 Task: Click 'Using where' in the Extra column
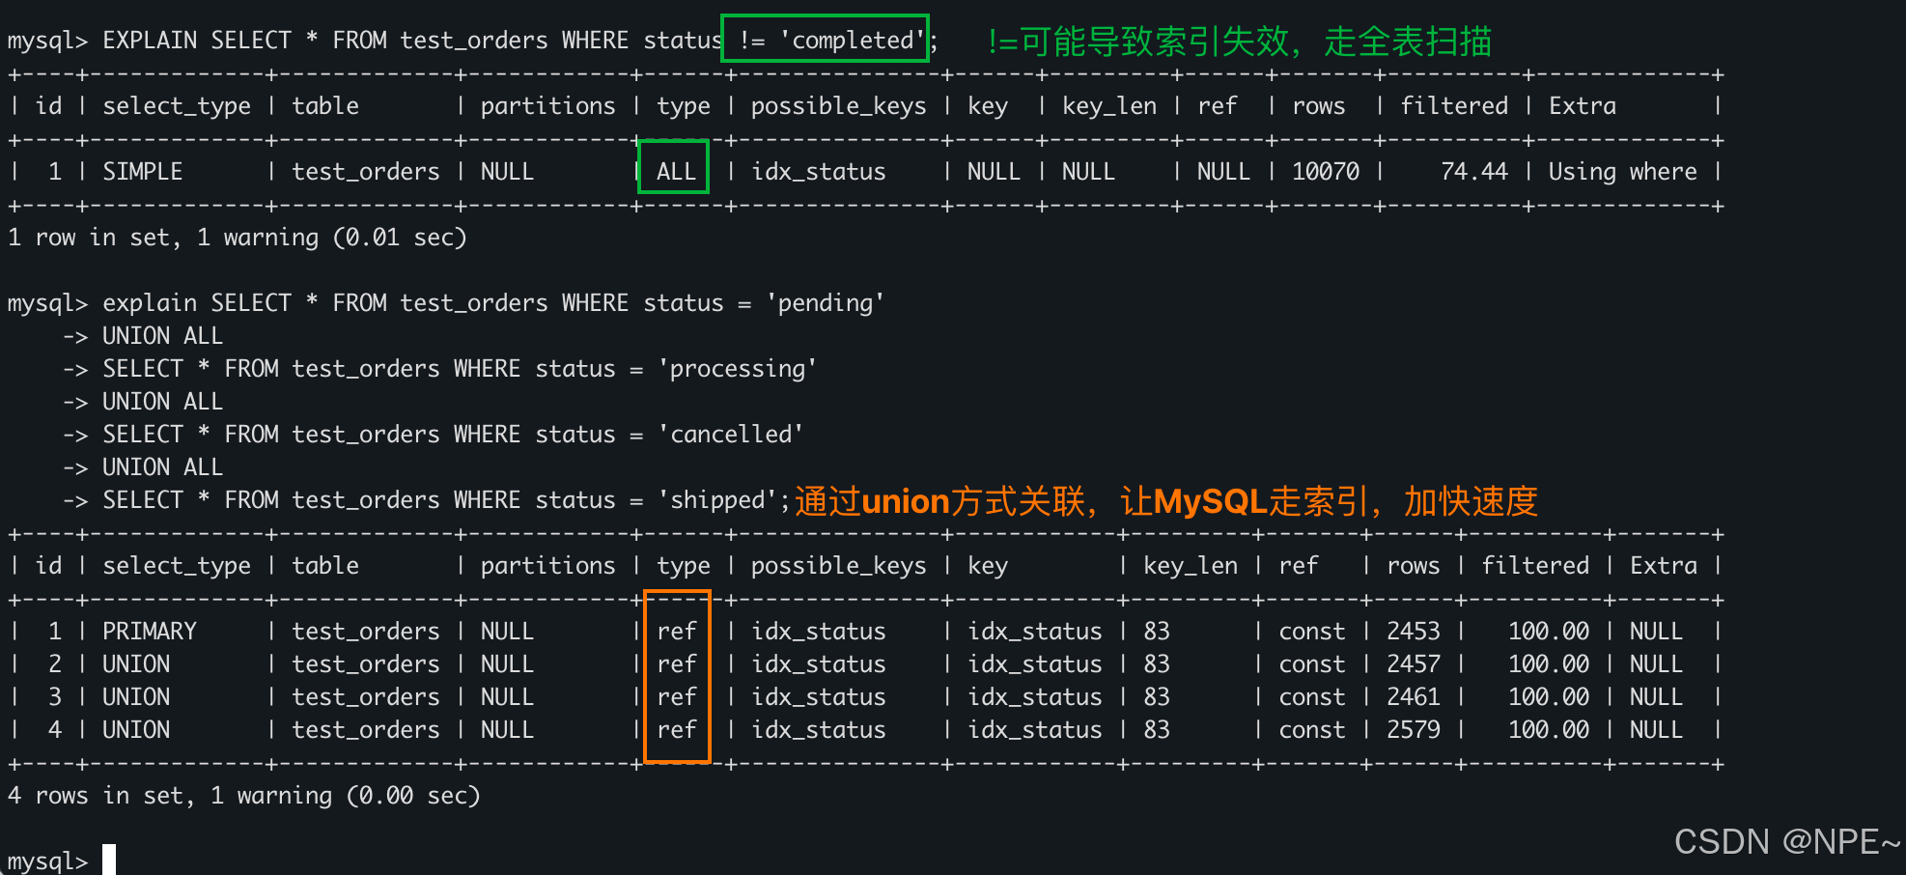click(x=1622, y=172)
